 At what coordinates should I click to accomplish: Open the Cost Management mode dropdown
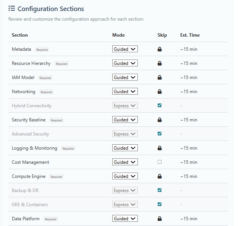(125, 162)
